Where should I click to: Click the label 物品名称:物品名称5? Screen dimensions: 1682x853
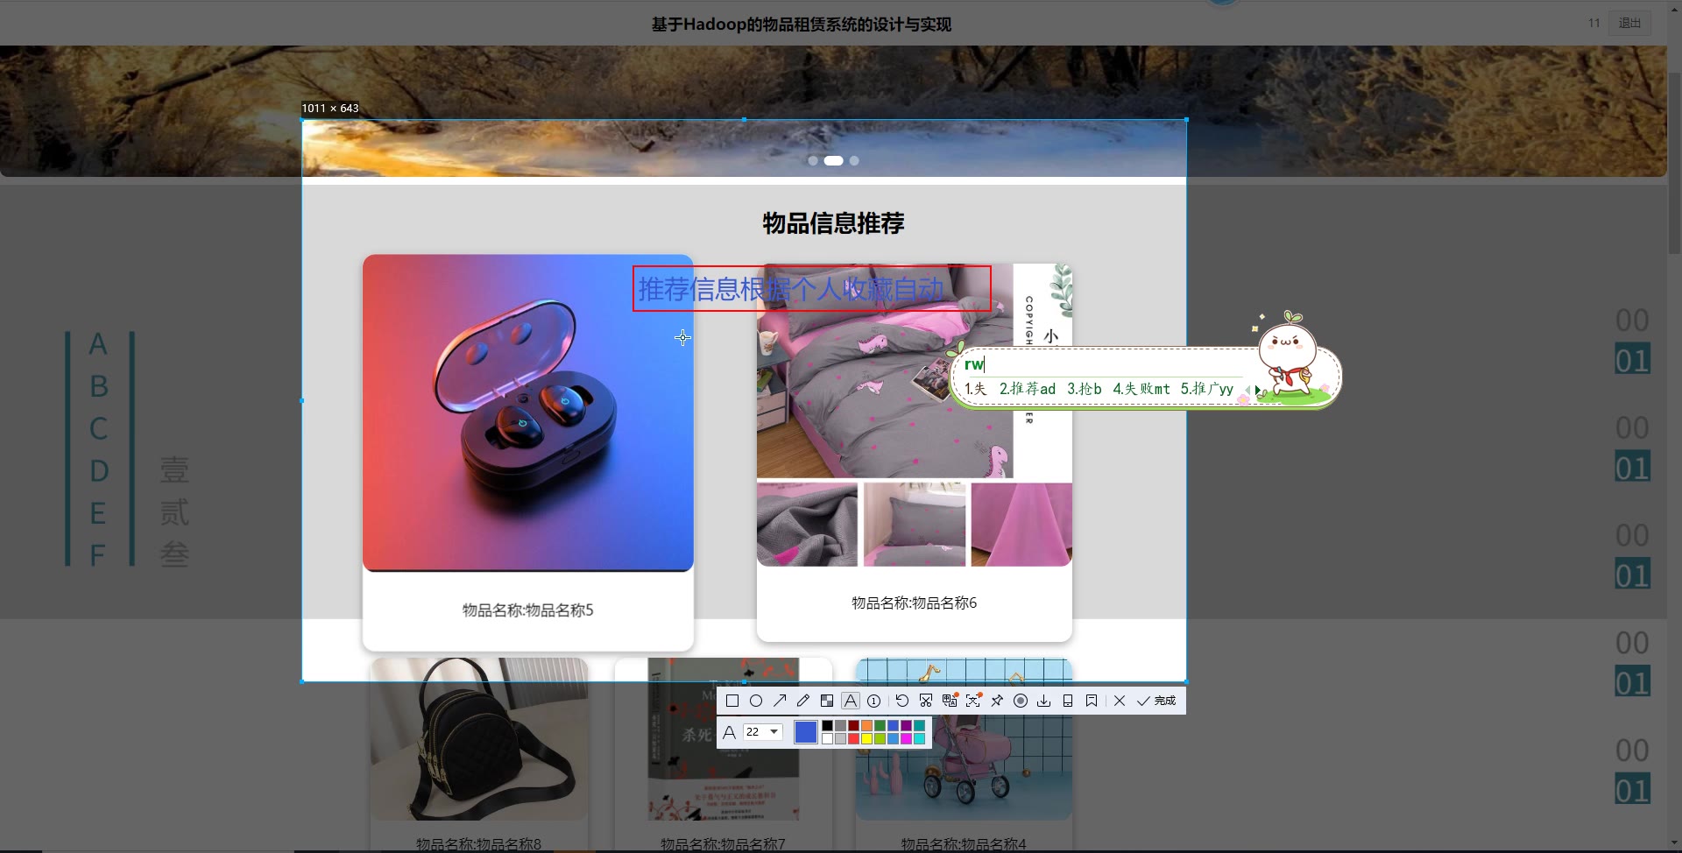[x=528, y=610]
